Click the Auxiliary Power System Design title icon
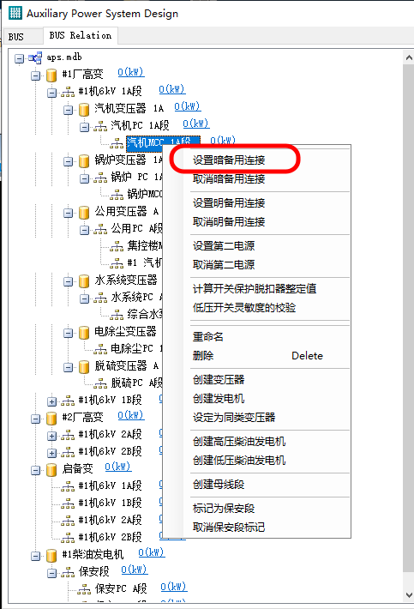 15,13
